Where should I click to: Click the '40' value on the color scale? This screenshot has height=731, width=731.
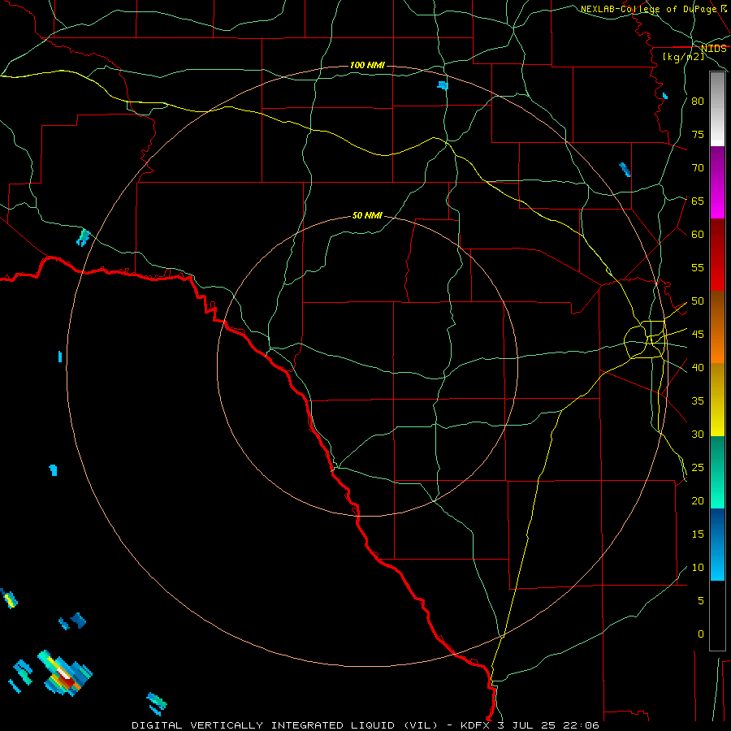698,368
